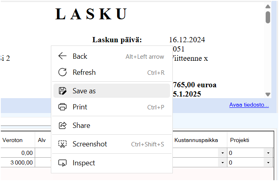Click the Projekti column header
Screen dimensions: 279x181
pyautogui.click(x=240, y=140)
